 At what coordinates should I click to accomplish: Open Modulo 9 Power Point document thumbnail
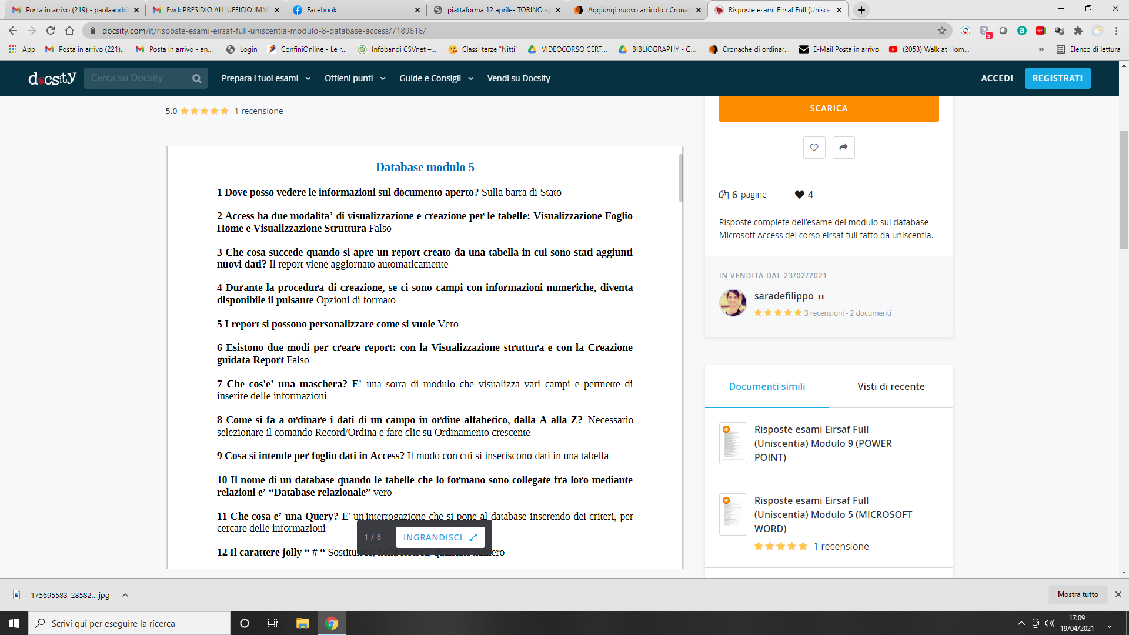pyautogui.click(x=733, y=443)
